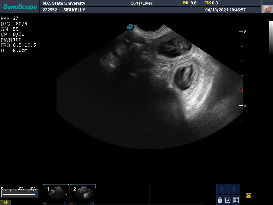The width and height of the screenshot is (273, 205).
Task: Click the FRQ 6.9-10.5 frequency parameter
Action: (x=18, y=45)
